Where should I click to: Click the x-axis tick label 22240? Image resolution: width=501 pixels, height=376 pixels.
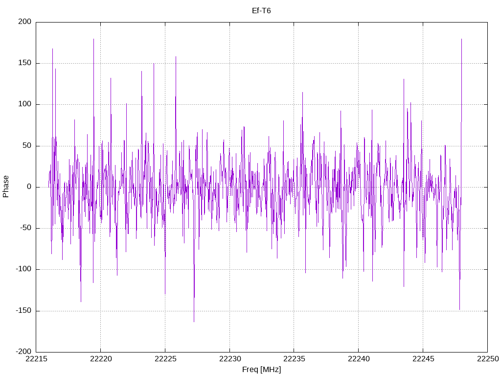359,359
